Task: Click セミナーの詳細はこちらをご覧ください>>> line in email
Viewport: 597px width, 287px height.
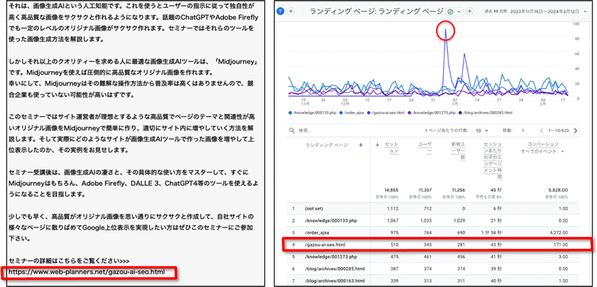Action: coord(69,262)
